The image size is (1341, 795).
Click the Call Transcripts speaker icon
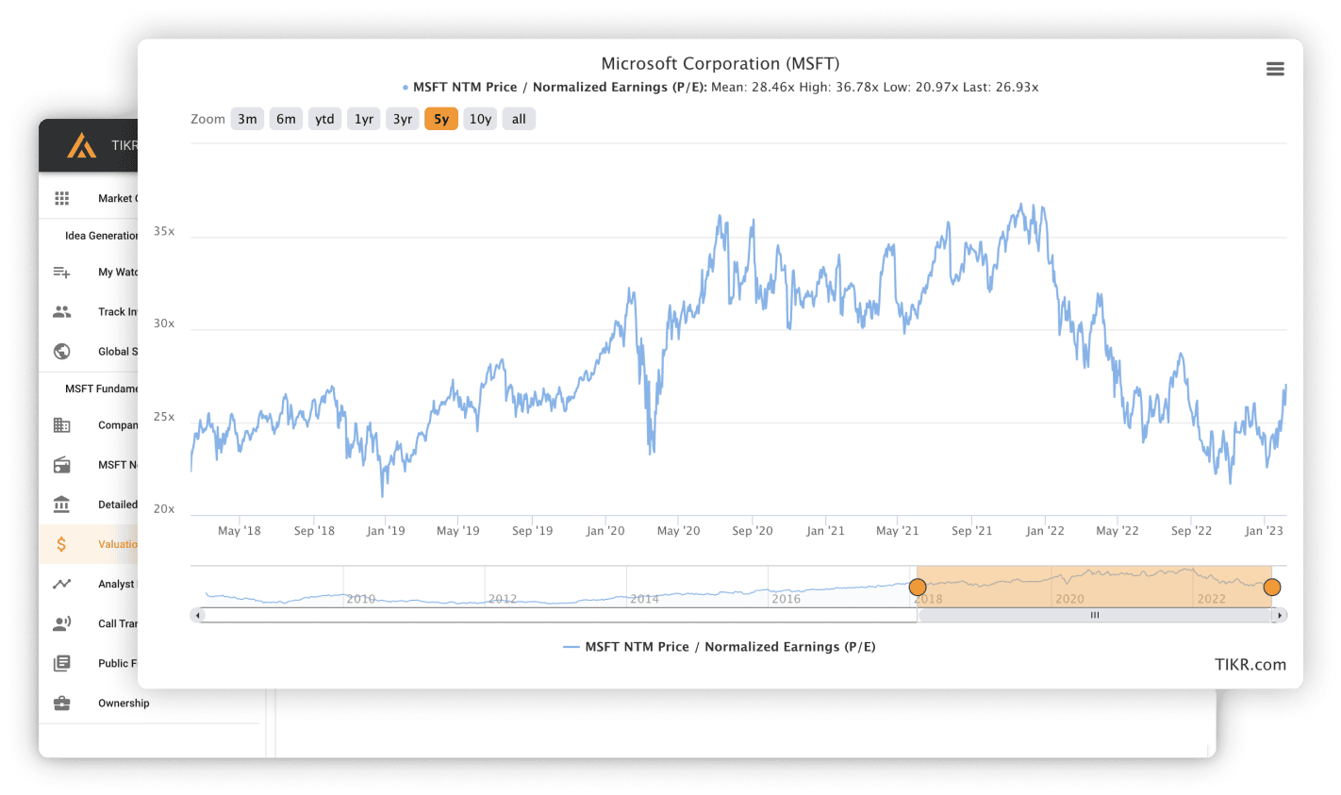[x=62, y=623]
